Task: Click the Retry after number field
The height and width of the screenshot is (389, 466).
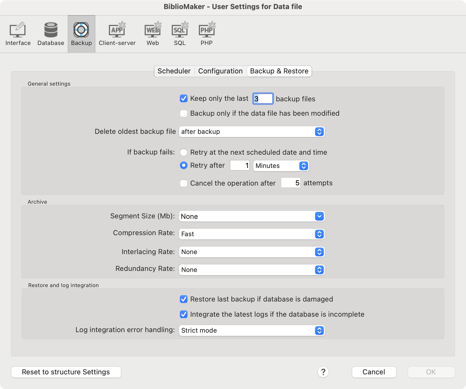Action: (240, 166)
